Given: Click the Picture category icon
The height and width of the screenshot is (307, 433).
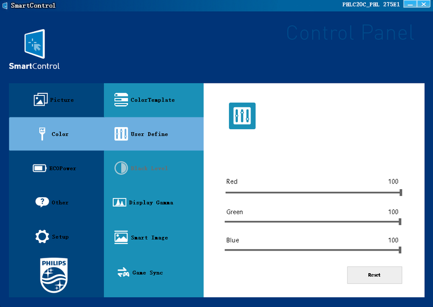Looking at the screenshot, I should coord(40,99).
